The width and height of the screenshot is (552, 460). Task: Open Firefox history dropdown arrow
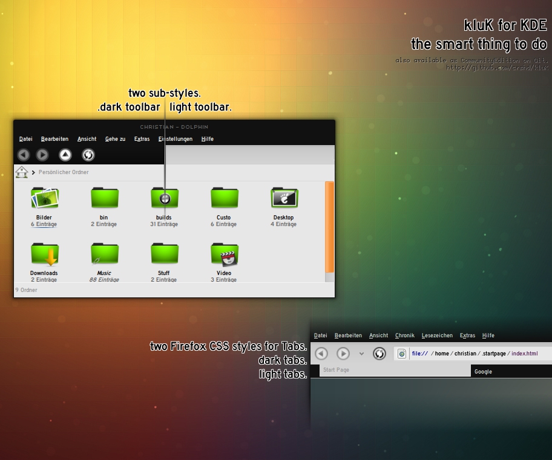[x=361, y=354]
